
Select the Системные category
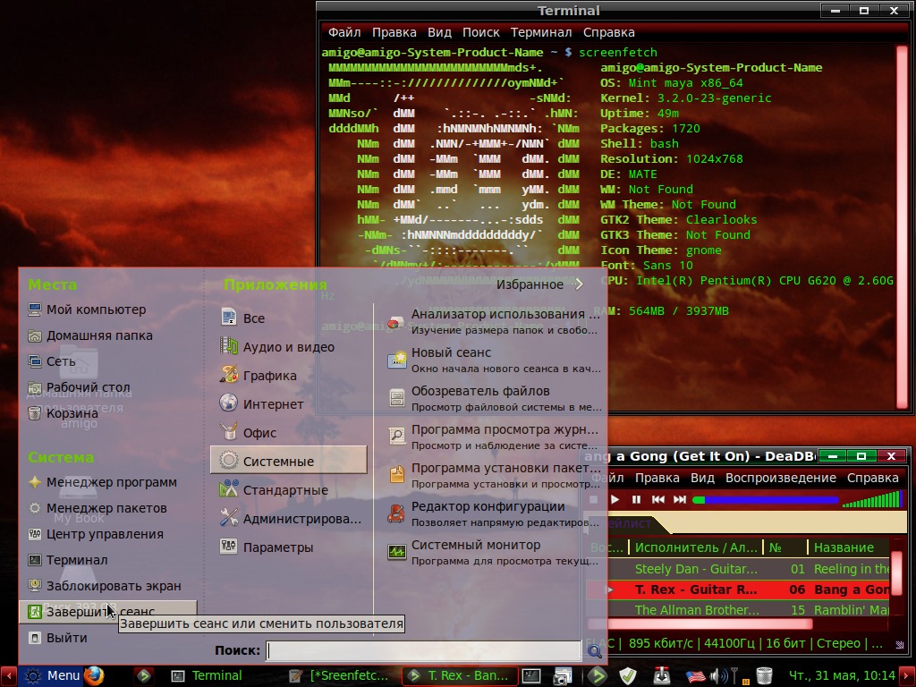coord(289,461)
